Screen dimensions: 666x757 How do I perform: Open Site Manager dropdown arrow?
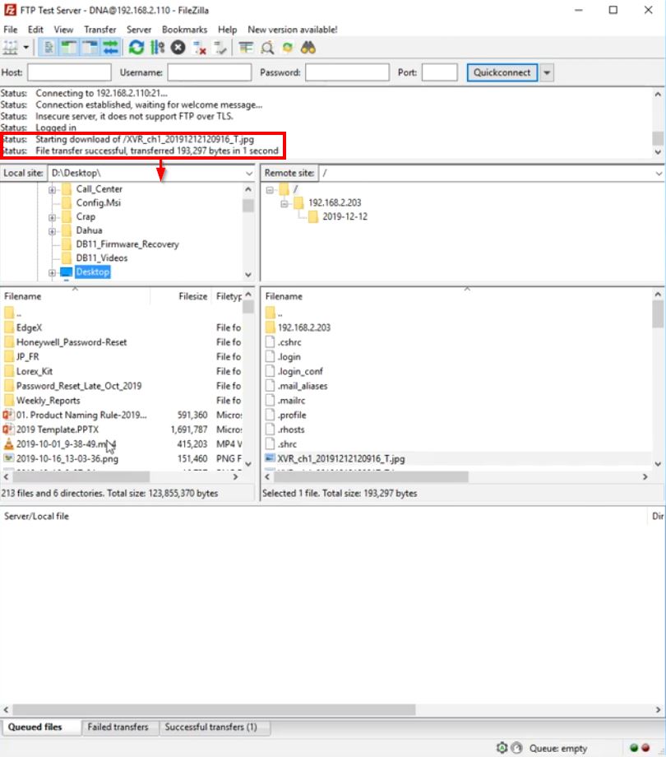(26, 48)
